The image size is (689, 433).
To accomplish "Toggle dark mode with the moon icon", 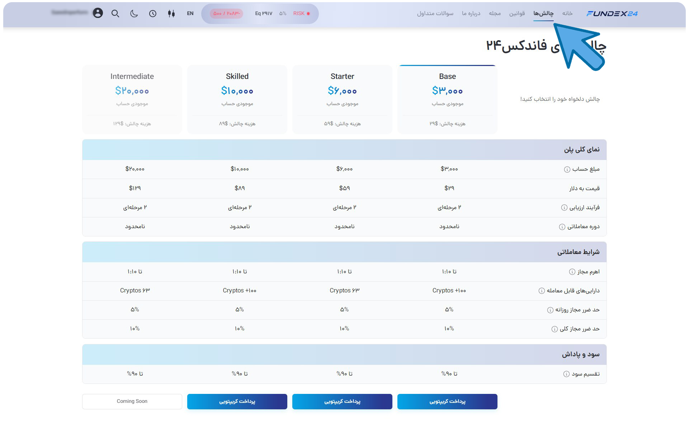I will [134, 14].
